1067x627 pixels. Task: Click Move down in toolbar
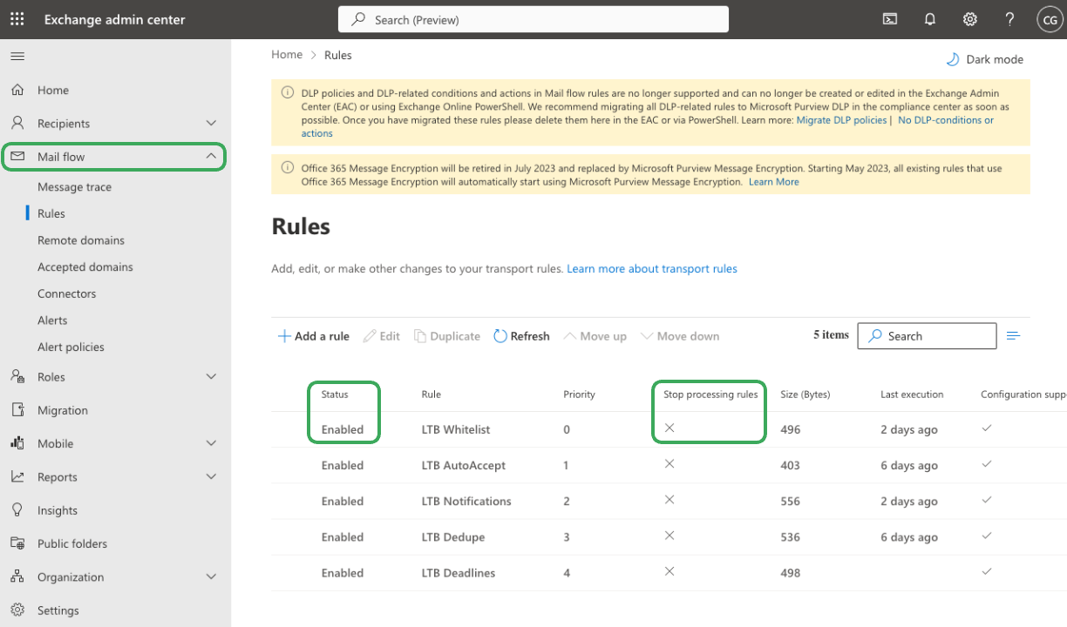(680, 336)
